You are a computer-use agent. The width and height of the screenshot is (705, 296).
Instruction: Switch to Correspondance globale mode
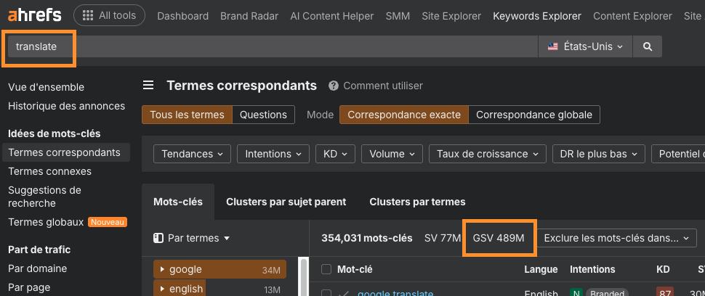534,115
